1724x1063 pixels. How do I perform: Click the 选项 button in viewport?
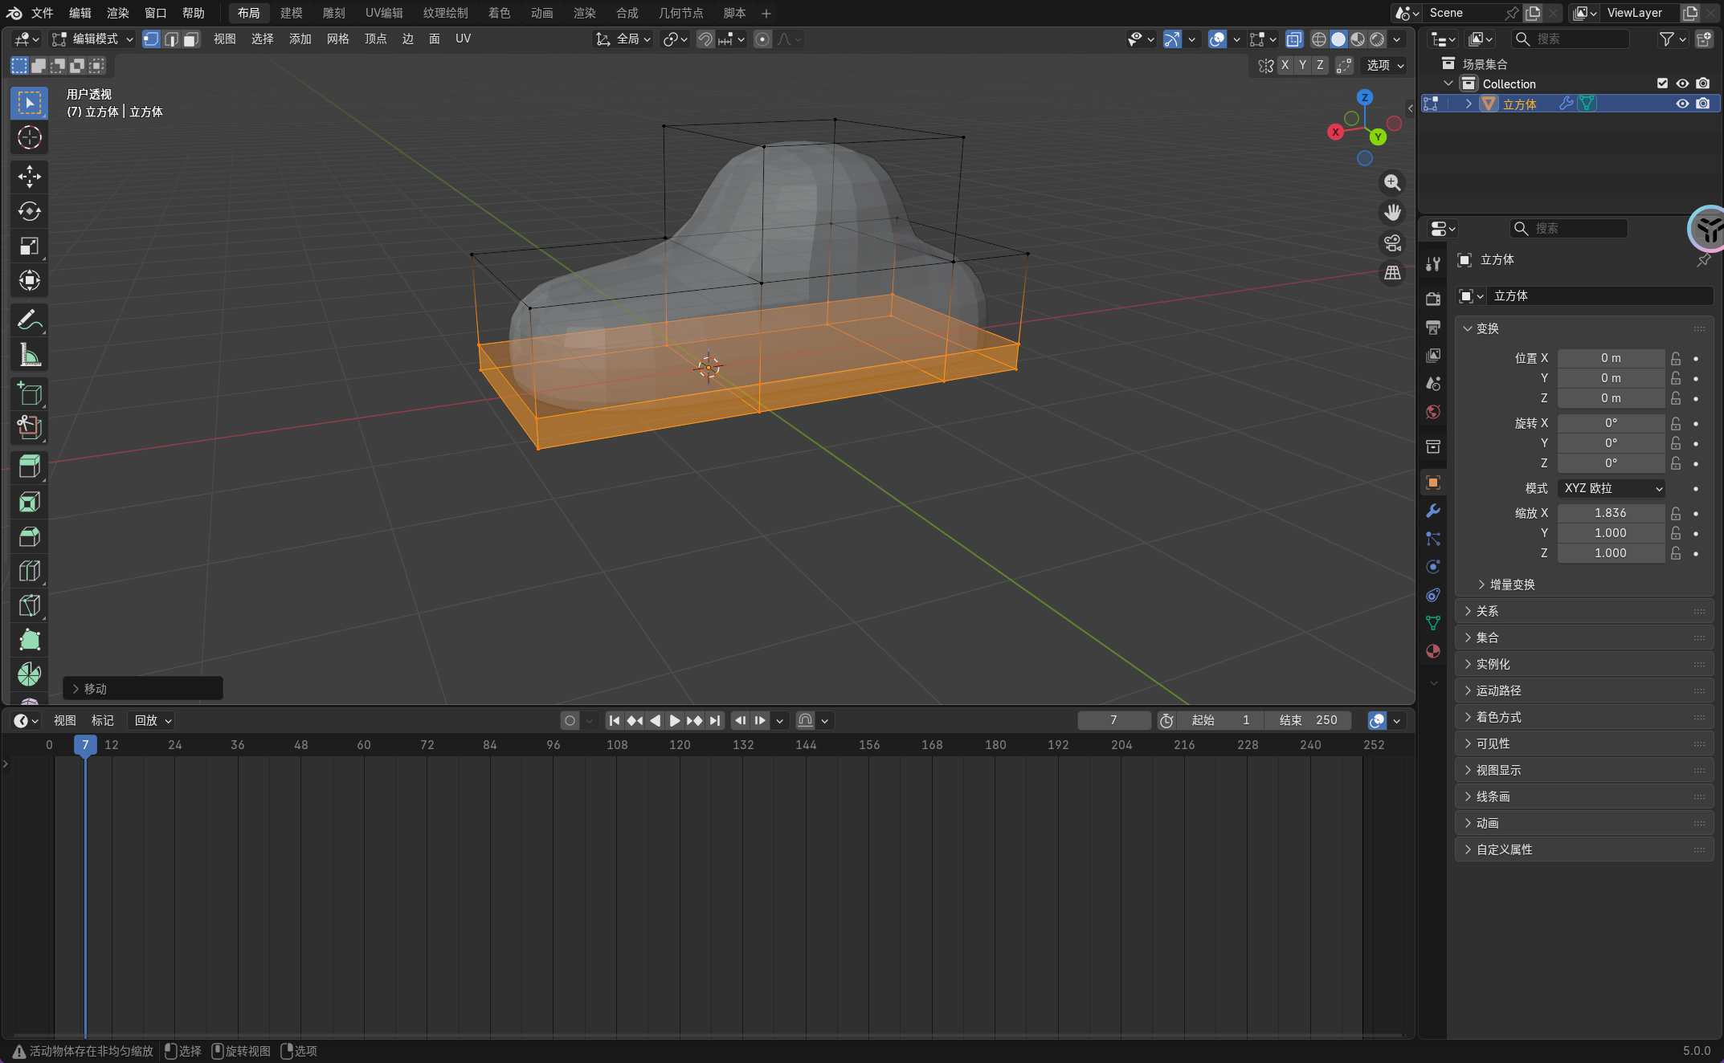click(1385, 66)
